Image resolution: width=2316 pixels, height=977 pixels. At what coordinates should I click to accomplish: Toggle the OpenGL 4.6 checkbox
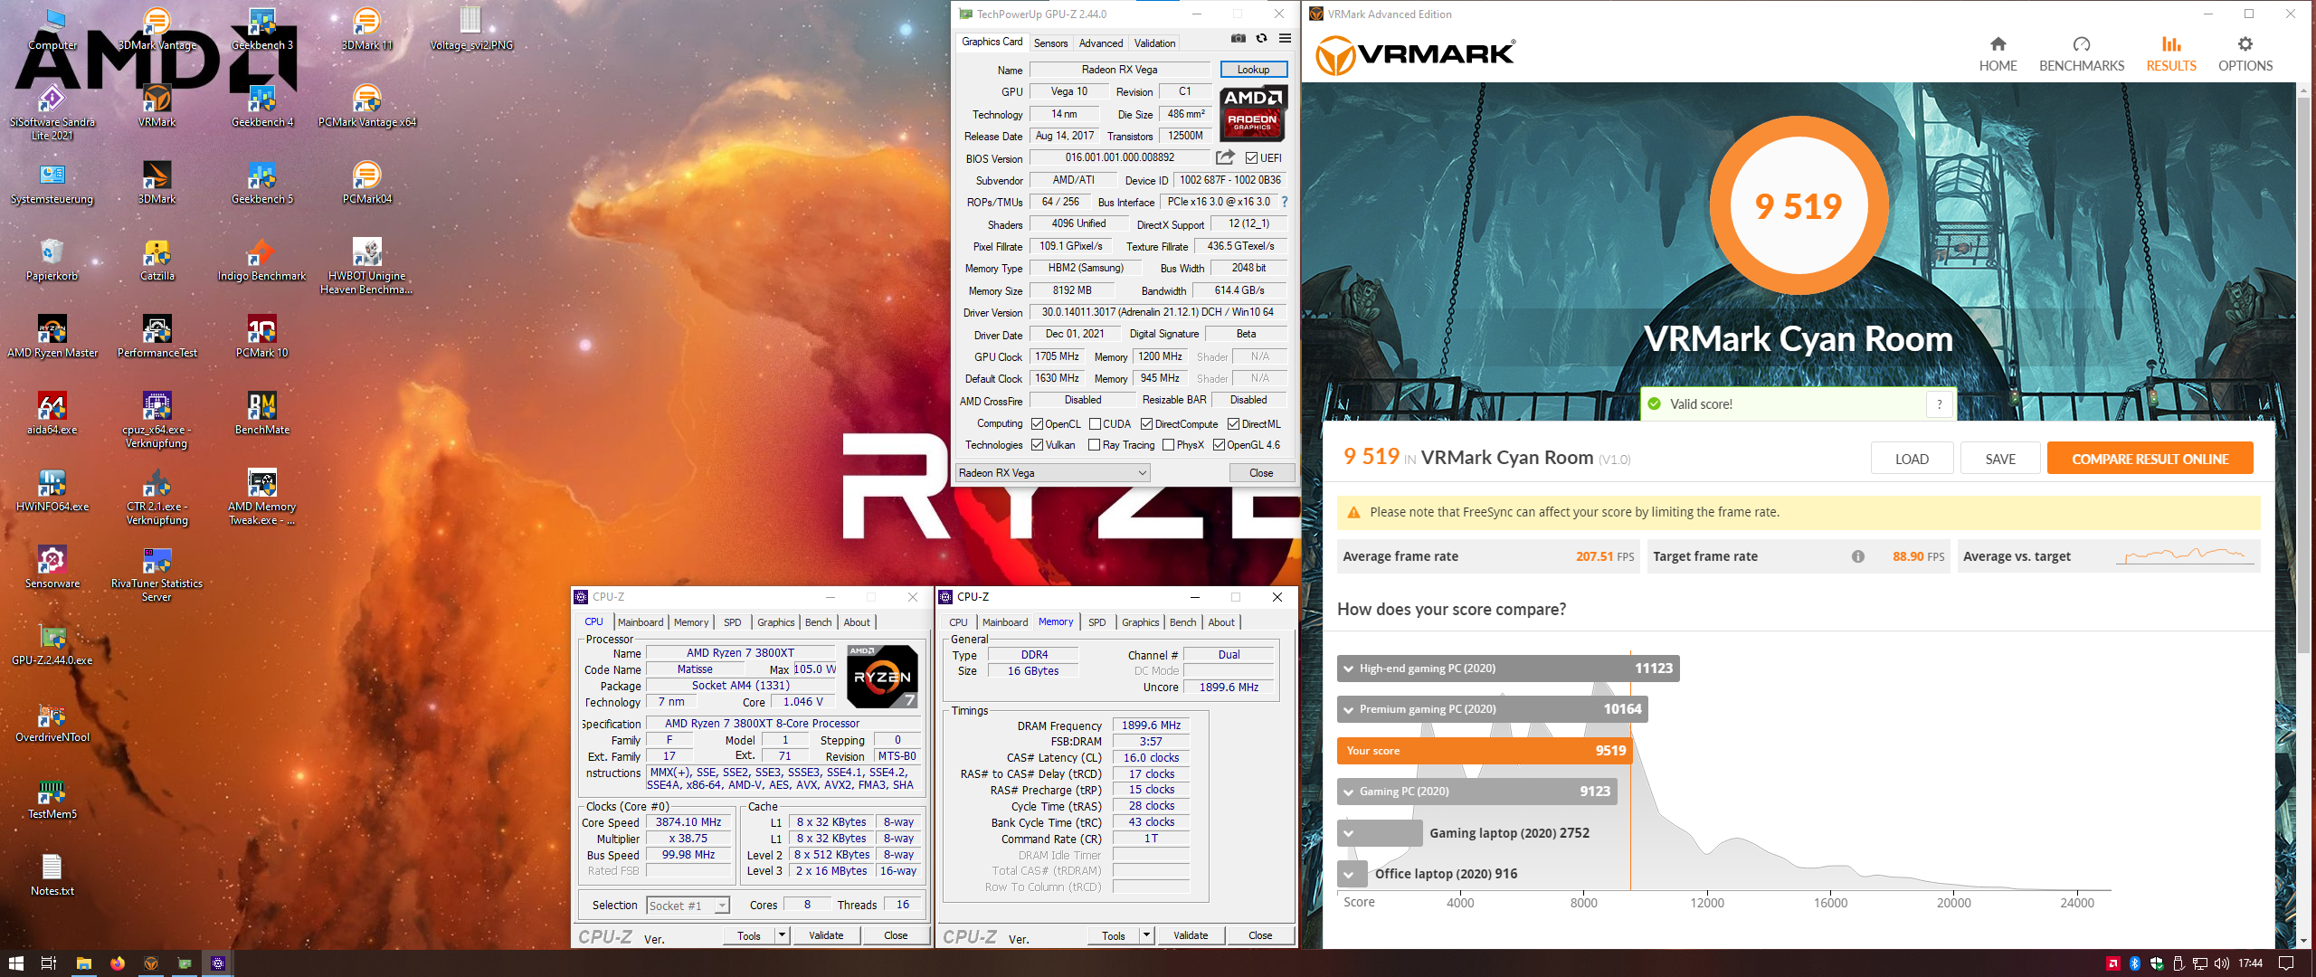click(1219, 444)
